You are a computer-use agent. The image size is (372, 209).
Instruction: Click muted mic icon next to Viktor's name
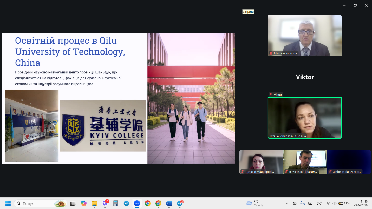[x=271, y=95]
